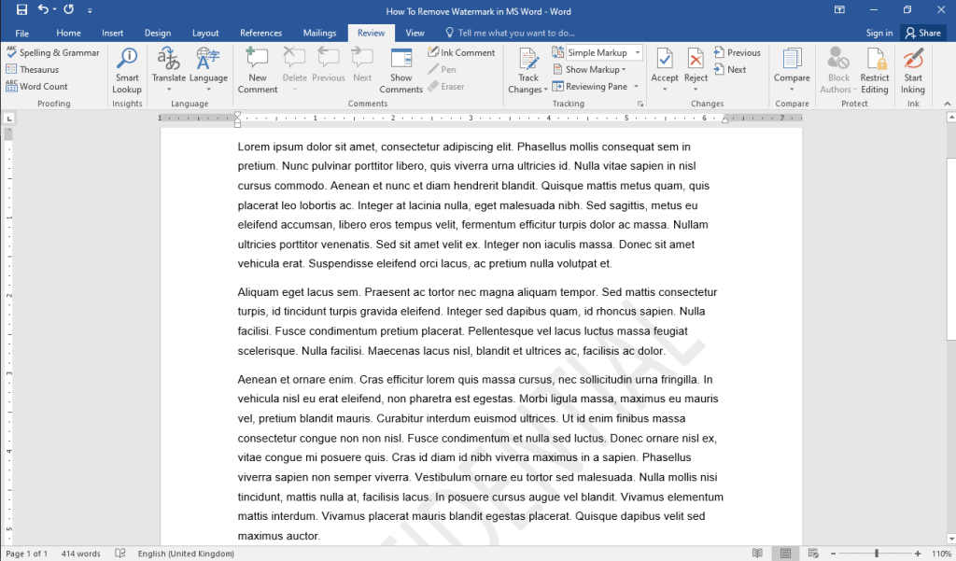Open the Reject options dropdown arrow

696,90
